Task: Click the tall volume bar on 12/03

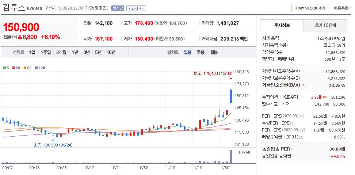Action: [231, 157]
